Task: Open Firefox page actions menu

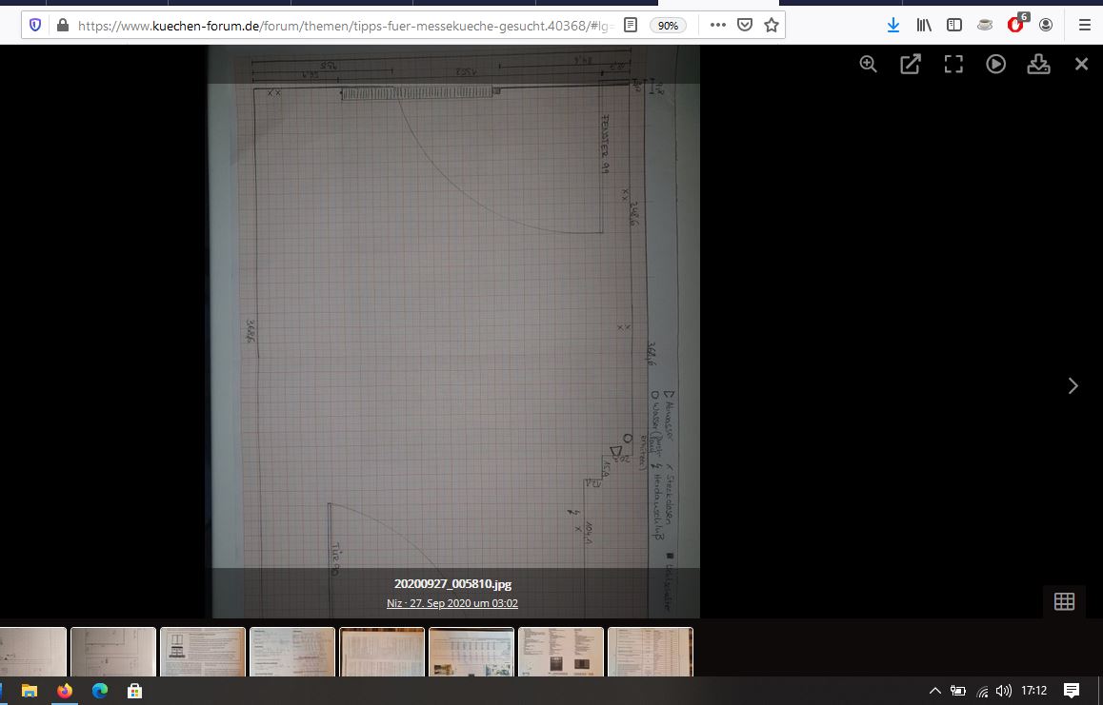Action: coord(718,26)
